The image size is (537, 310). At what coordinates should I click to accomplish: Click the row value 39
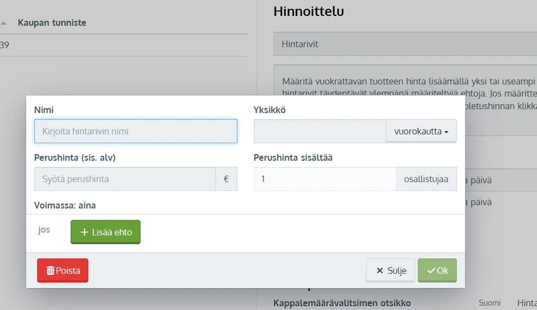point(5,45)
